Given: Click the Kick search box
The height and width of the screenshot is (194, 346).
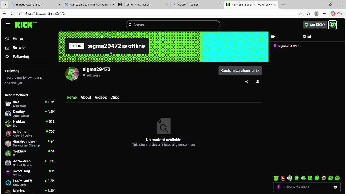Looking at the screenshot, I should (173, 25).
